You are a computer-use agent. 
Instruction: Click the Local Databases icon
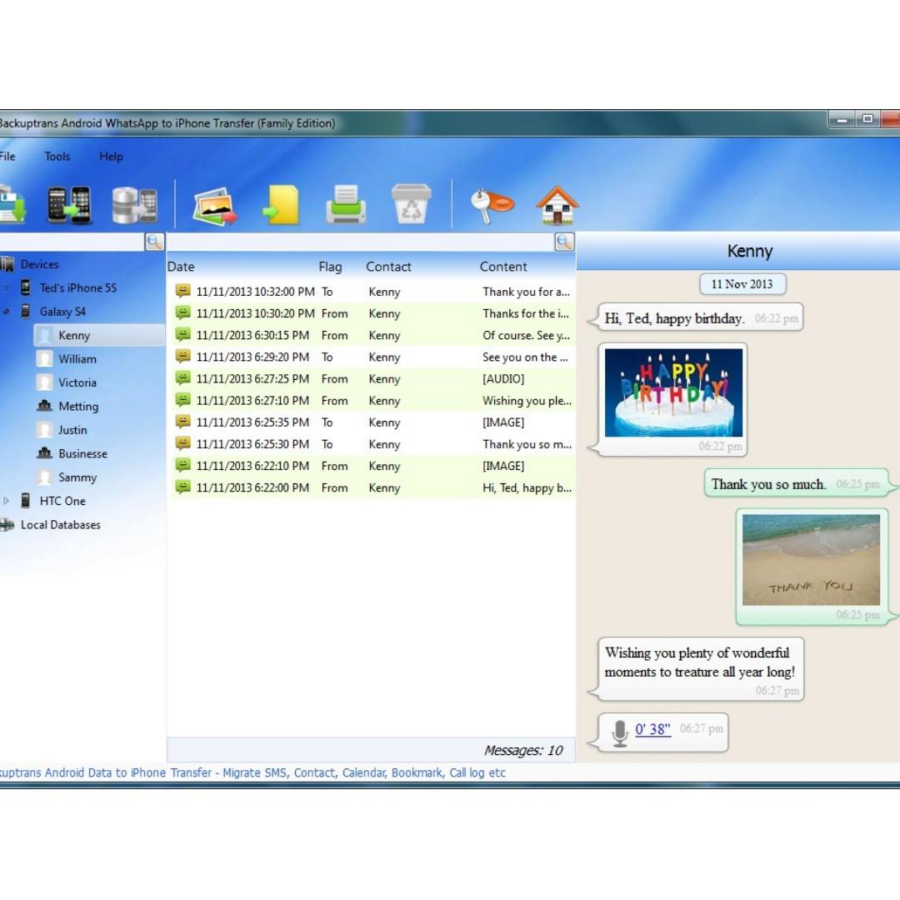7,524
